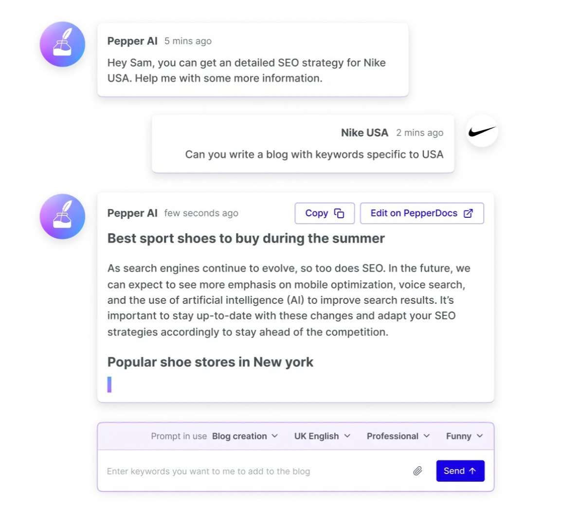Open the Professional tone dropdown

pyautogui.click(x=398, y=436)
